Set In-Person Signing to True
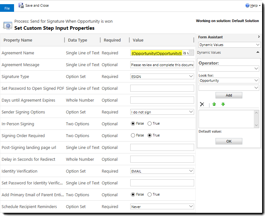The width and height of the screenshot is (265, 217). point(150,123)
